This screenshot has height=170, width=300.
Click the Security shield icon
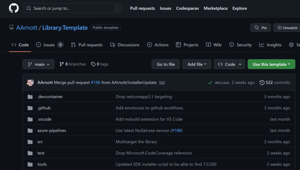click(x=232, y=45)
